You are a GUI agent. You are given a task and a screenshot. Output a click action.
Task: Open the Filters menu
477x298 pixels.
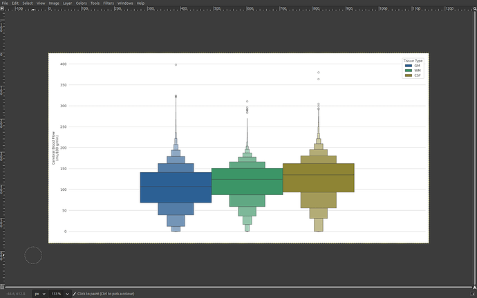(109, 3)
